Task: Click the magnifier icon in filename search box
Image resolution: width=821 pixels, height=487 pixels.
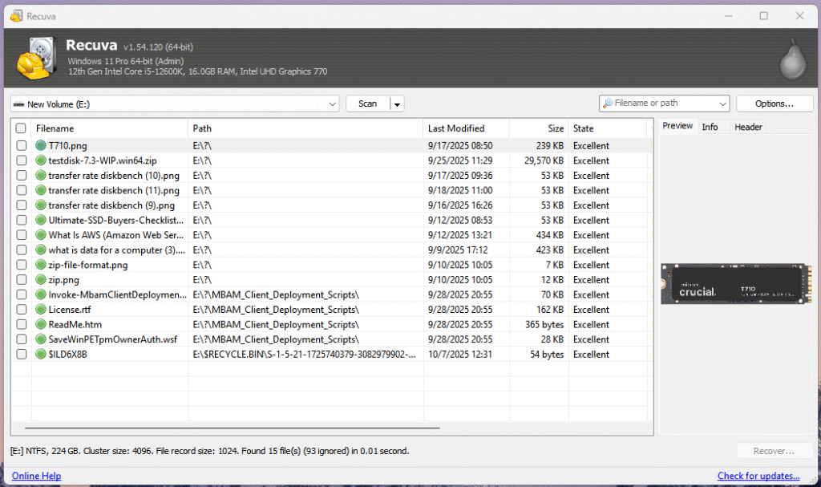Action: (x=609, y=103)
